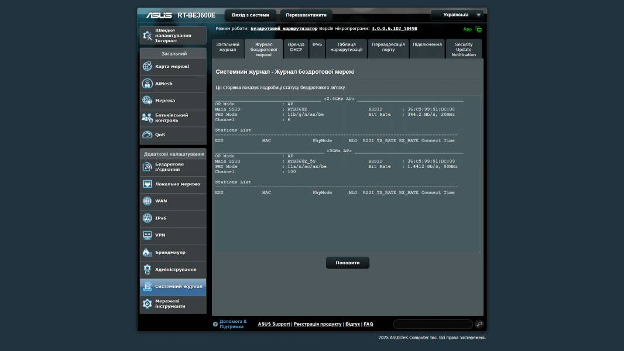Open the ASUS Support link
The width and height of the screenshot is (624, 351).
(274, 324)
